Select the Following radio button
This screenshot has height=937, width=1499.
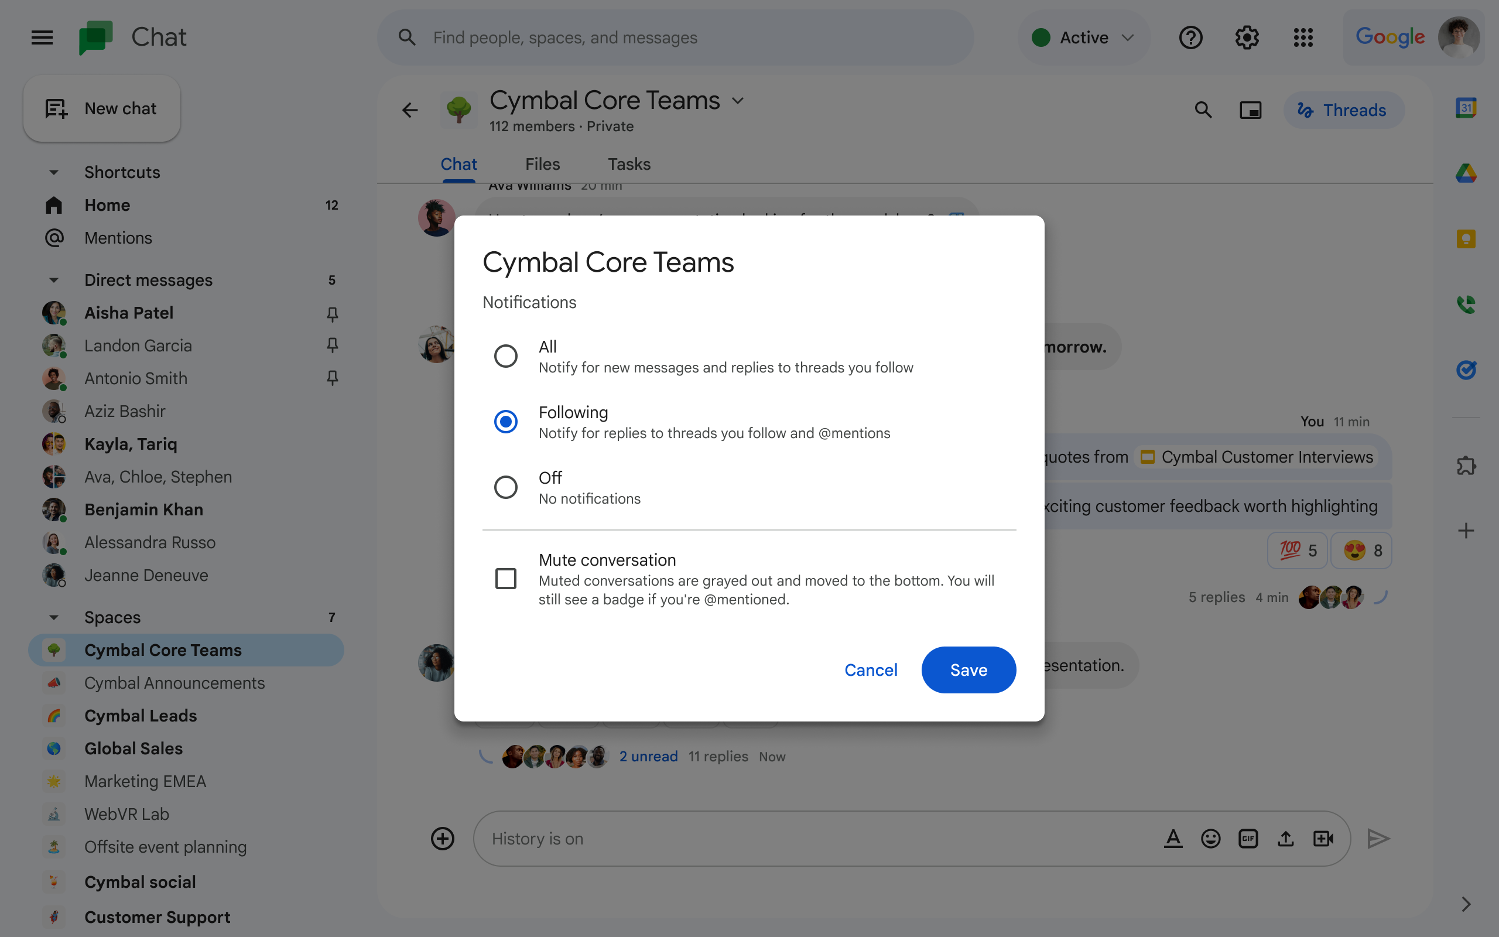point(505,421)
